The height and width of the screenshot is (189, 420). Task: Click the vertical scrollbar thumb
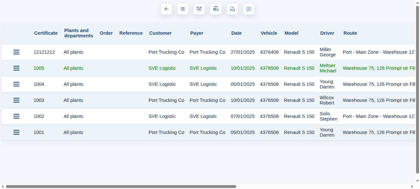point(417,89)
